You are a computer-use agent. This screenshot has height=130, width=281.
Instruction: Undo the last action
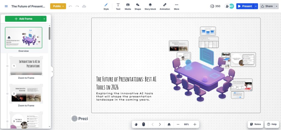(x=71, y=6)
